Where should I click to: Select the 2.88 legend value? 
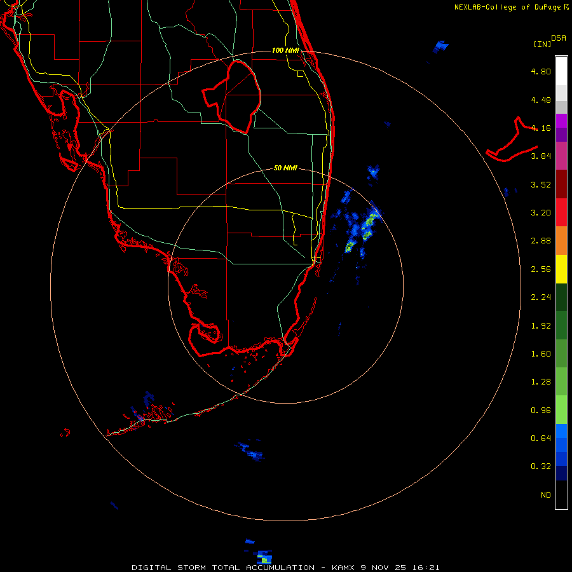tap(541, 241)
